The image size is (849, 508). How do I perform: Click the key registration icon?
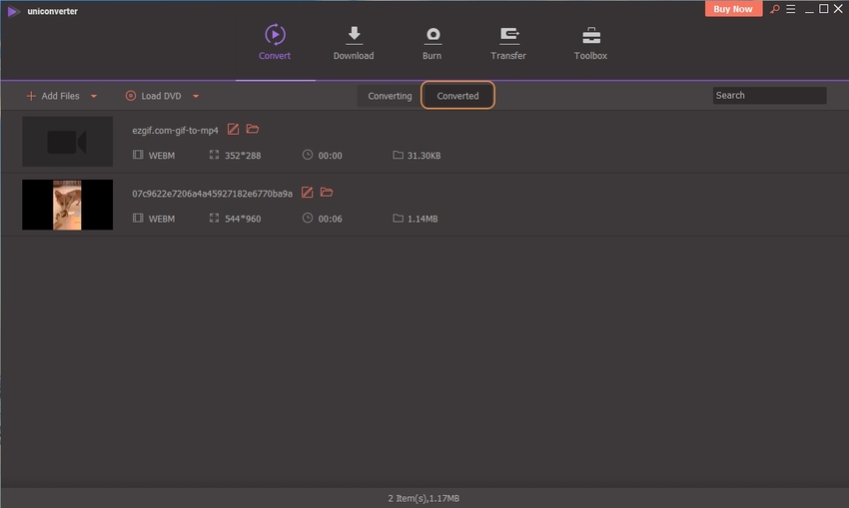(773, 9)
